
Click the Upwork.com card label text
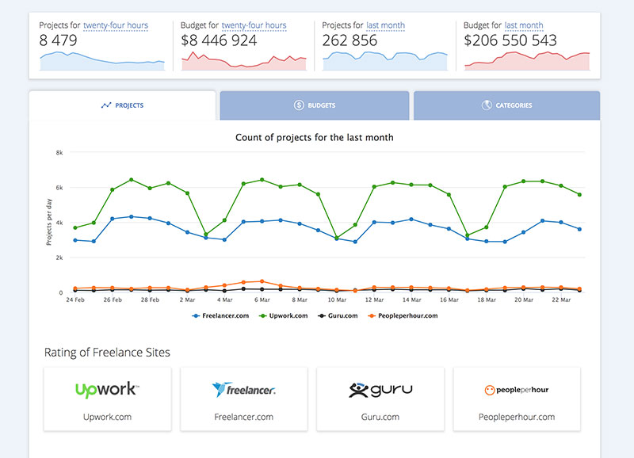[107, 417]
